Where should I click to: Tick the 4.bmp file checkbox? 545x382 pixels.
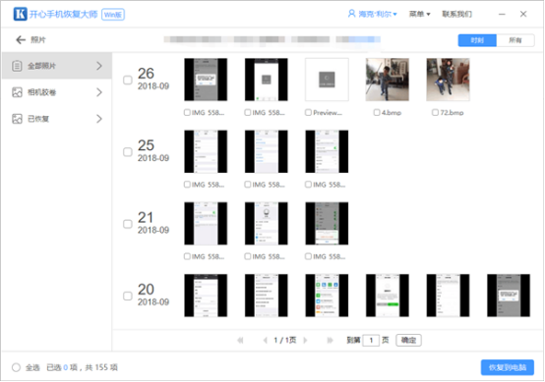coord(377,112)
